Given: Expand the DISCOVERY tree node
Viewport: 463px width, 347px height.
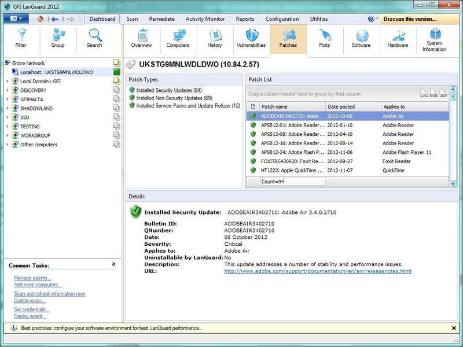Looking at the screenshot, I should click(8, 90).
